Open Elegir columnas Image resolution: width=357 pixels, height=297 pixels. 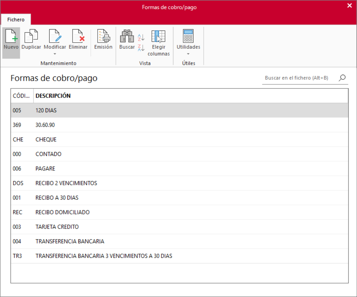click(158, 43)
